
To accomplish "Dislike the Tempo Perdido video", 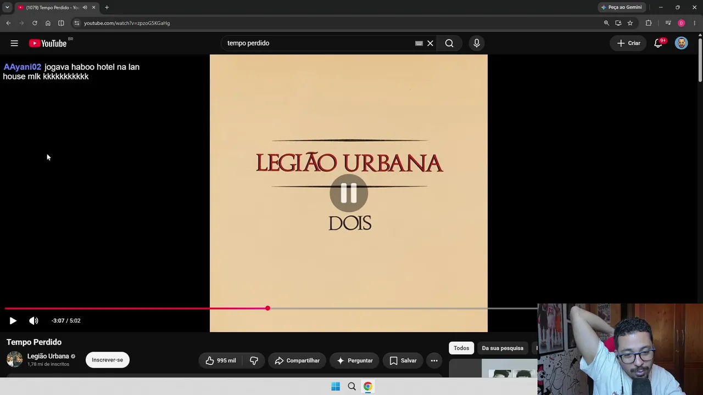I will (x=254, y=360).
